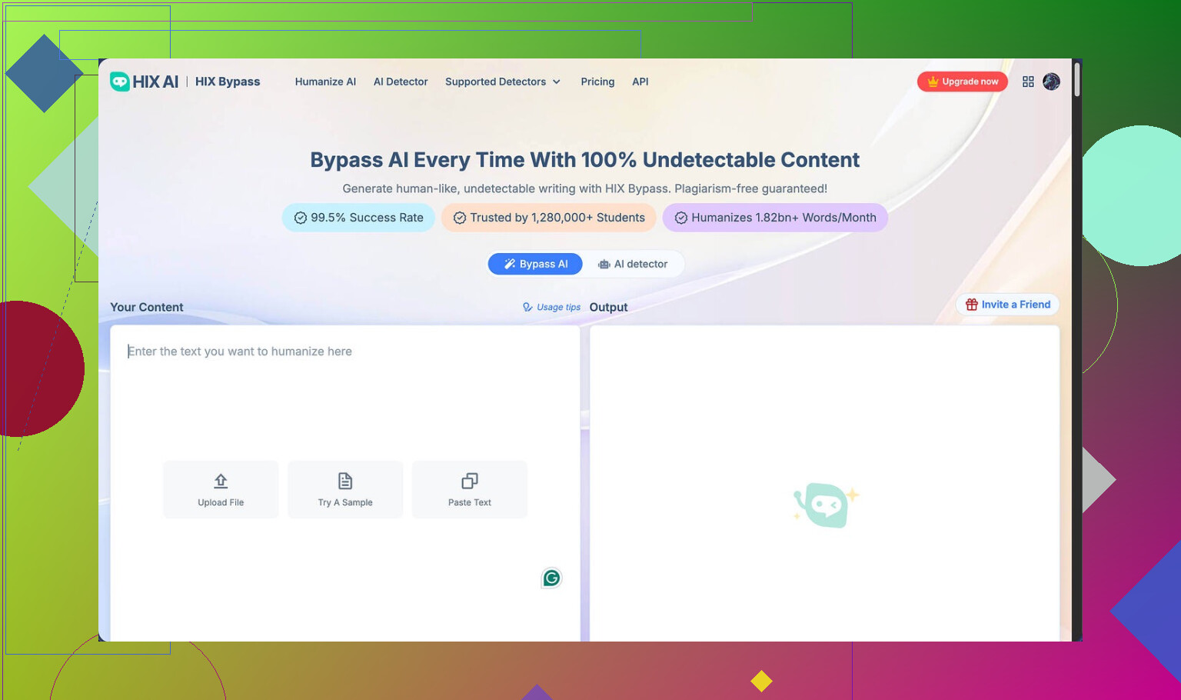Open the Humanize AI nav item
This screenshot has height=700, width=1181.
[325, 82]
